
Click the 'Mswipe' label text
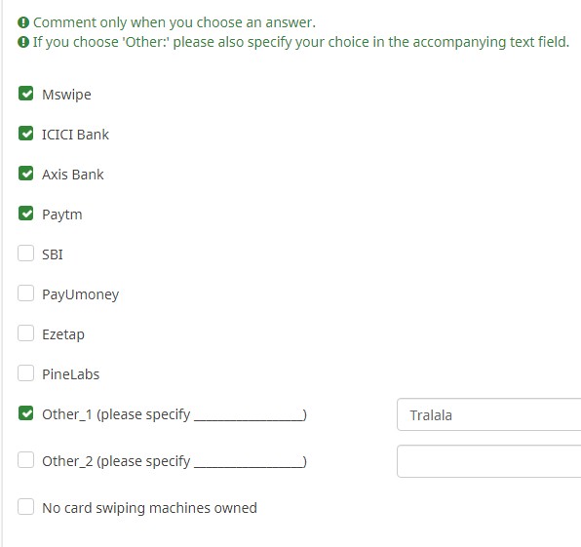click(66, 95)
